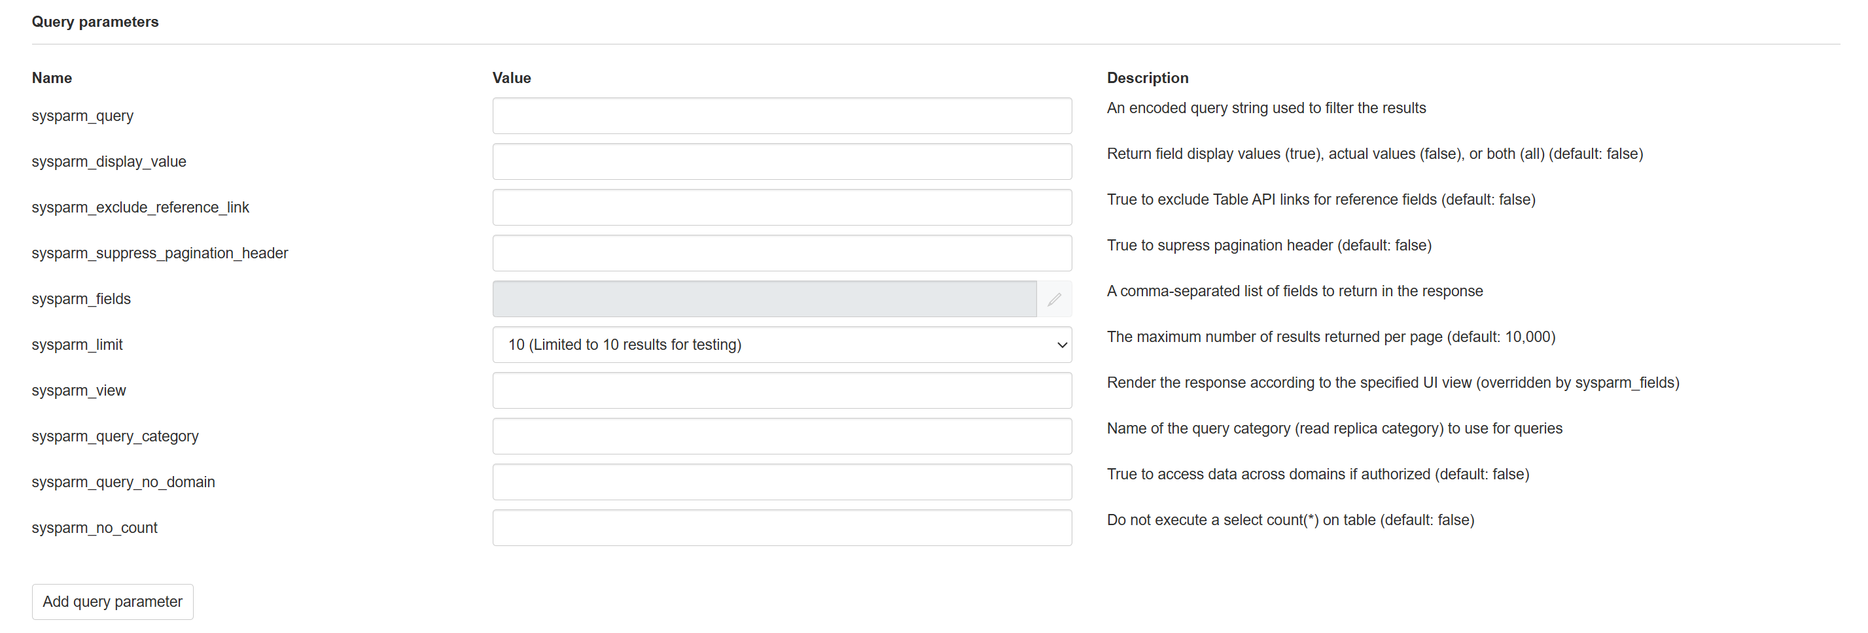1868x633 pixels.
Task: Click the sysparm_limit parameter label
Action: point(77,345)
